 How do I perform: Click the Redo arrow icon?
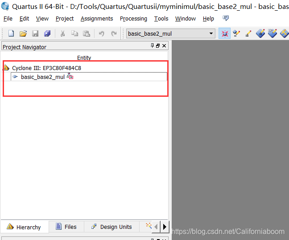click(x=114, y=33)
